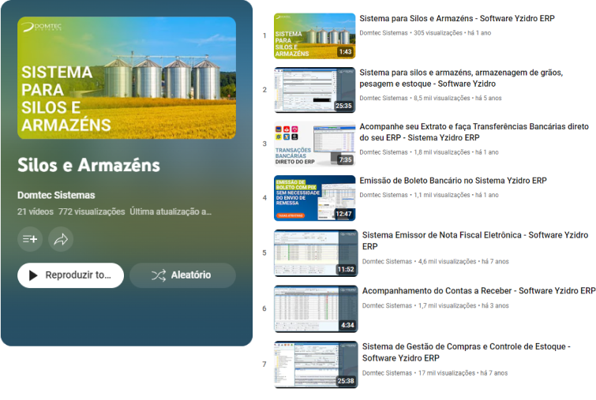
Task: Open the Domtec Sistemas channel under playlist title
Action: tap(56, 195)
